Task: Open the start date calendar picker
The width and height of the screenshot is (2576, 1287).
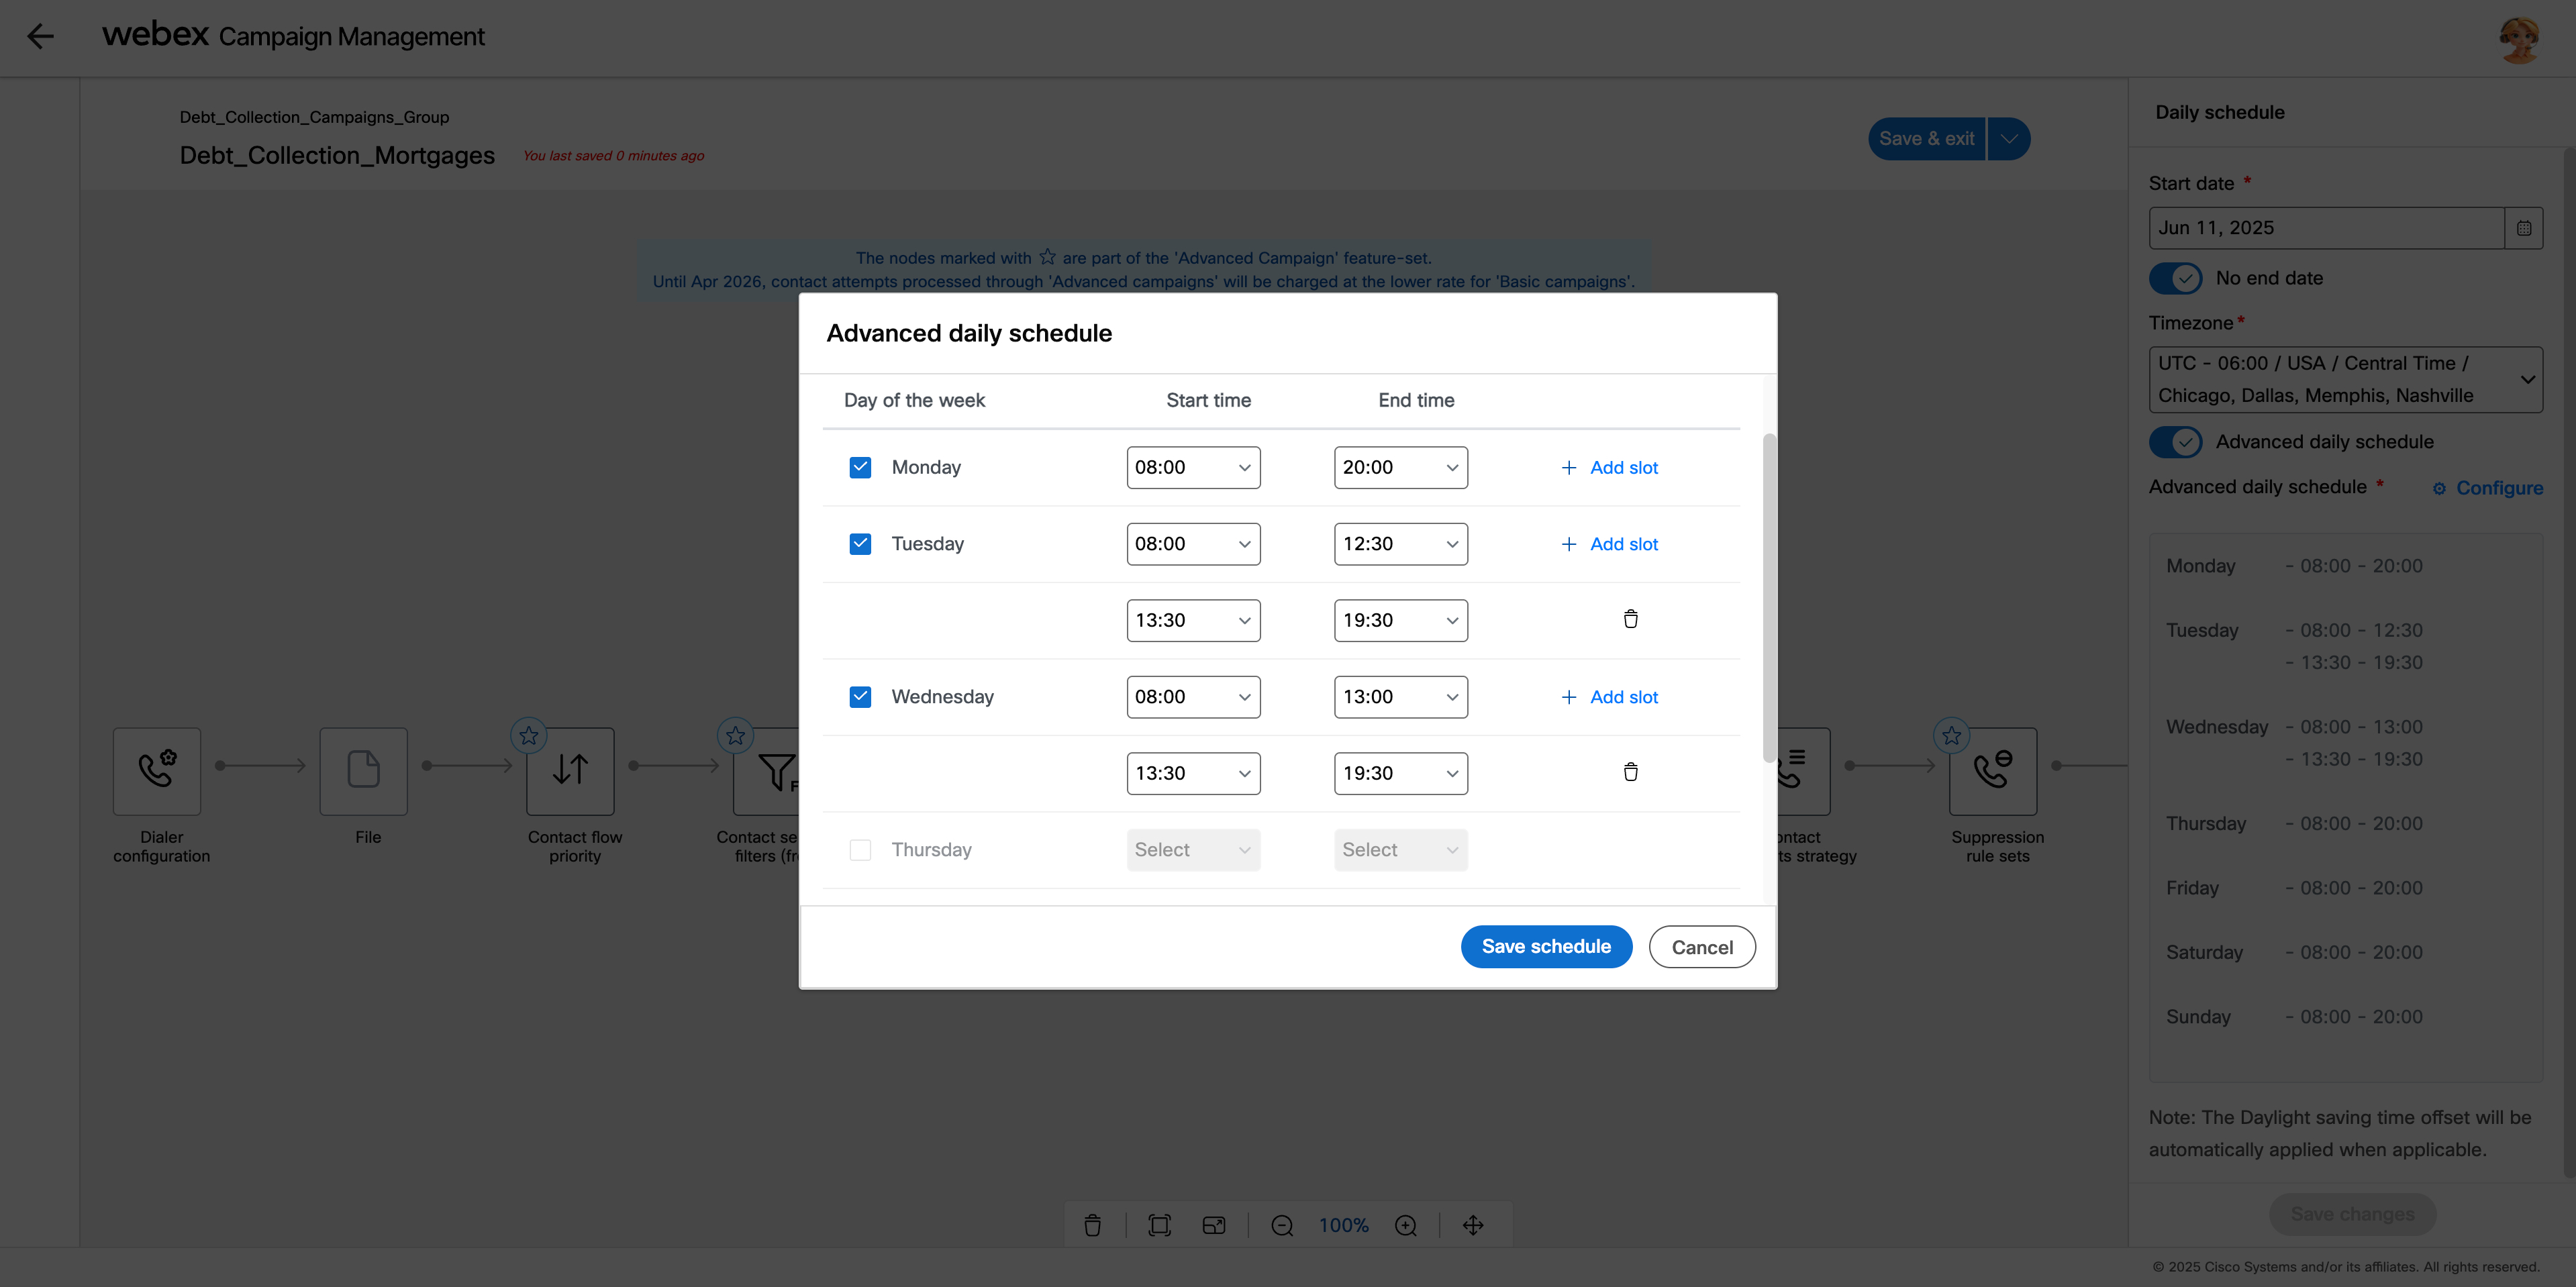Action: coord(2523,228)
